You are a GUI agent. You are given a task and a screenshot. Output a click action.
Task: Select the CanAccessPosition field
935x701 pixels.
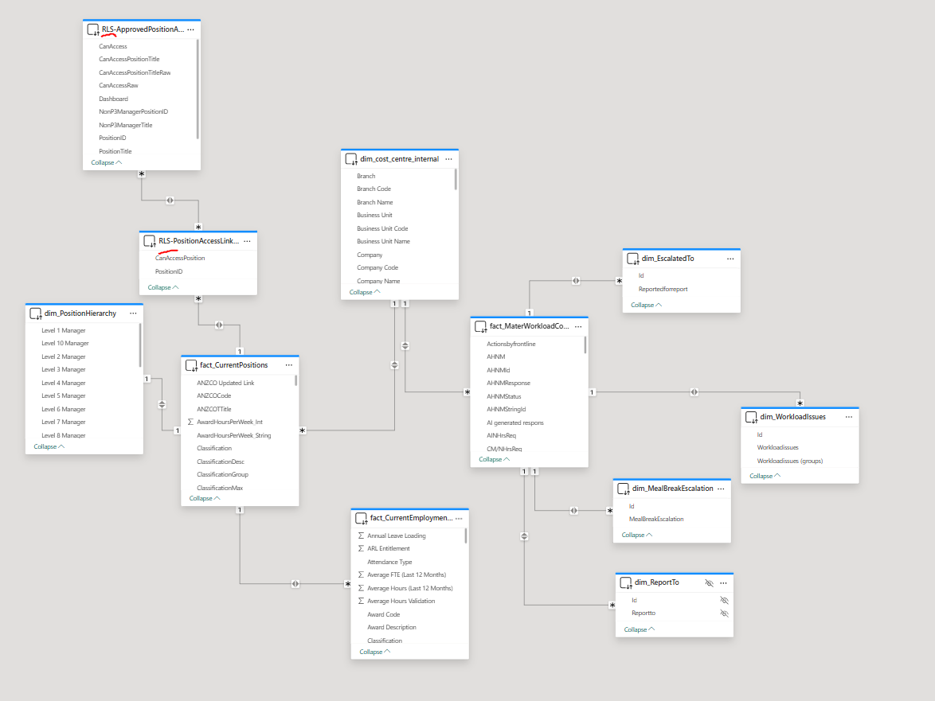[180, 258]
